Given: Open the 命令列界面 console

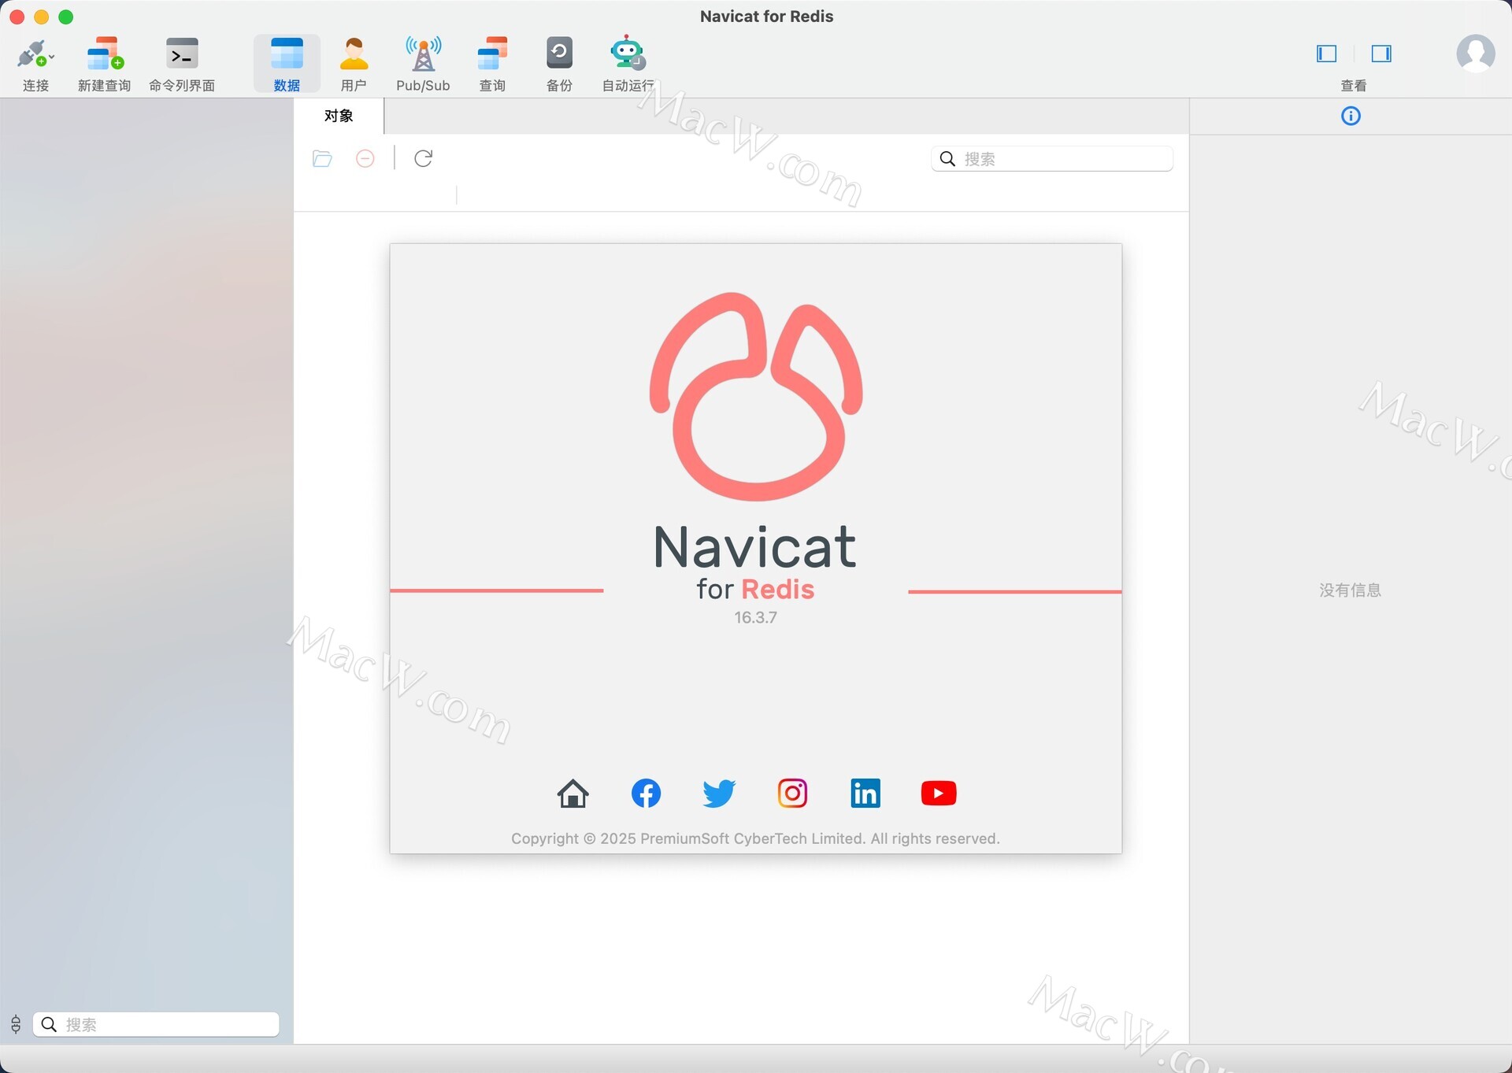Looking at the screenshot, I should pyautogui.click(x=182, y=64).
